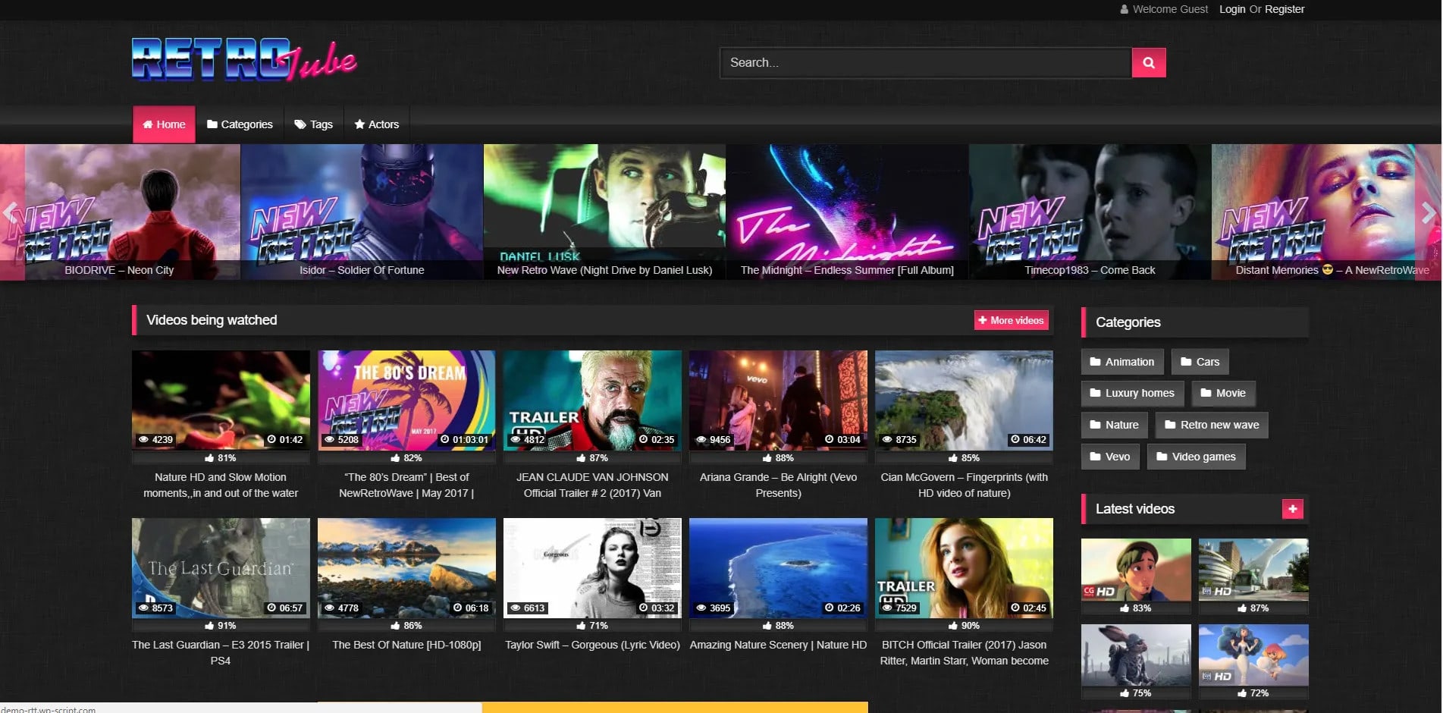Open The Best Of Nature thumbnail
Screen dimensions: 1443x713
(x=406, y=568)
